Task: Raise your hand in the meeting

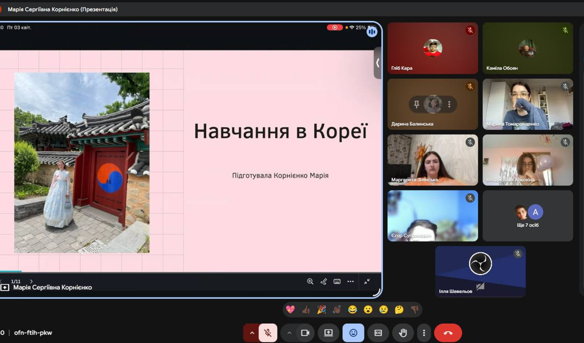Action: [403, 333]
